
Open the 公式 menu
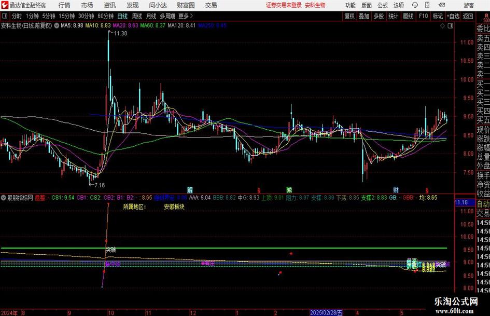point(383,5)
